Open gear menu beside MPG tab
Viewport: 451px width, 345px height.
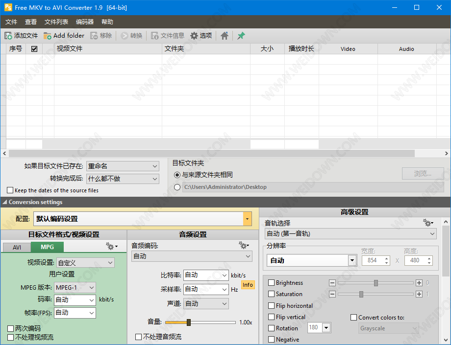112,246
